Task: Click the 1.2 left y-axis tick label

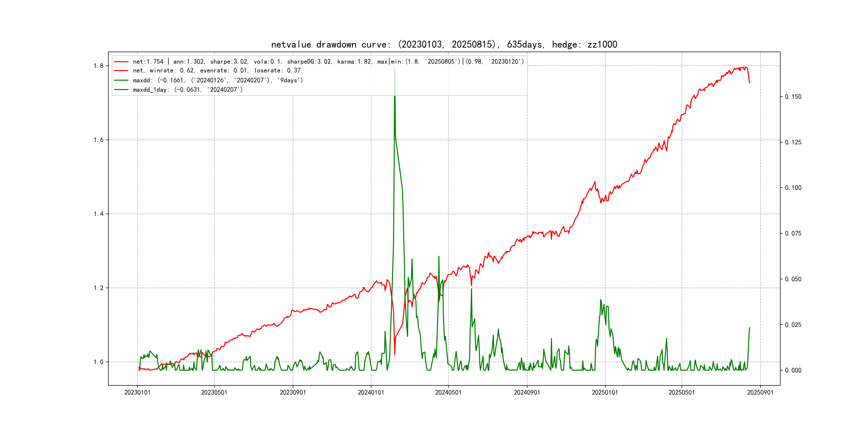Action: point(98,288)
